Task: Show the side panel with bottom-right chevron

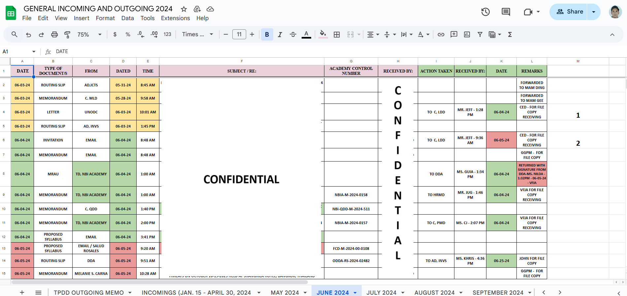Action: click(619, 293)
